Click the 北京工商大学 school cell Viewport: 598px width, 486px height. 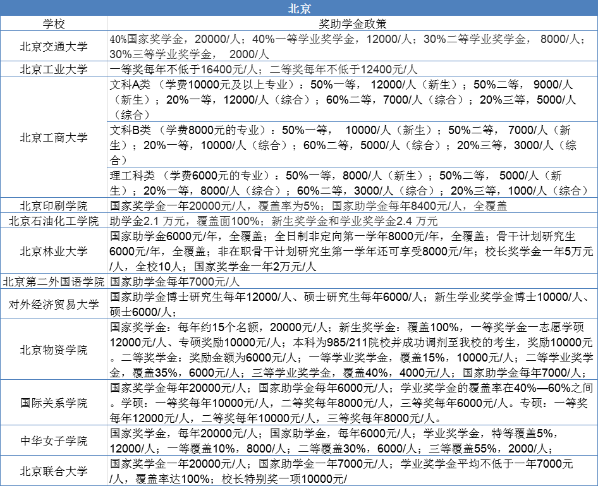[53, 137]
